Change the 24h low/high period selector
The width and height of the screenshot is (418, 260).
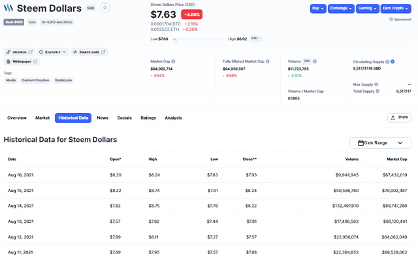point(255,39)
